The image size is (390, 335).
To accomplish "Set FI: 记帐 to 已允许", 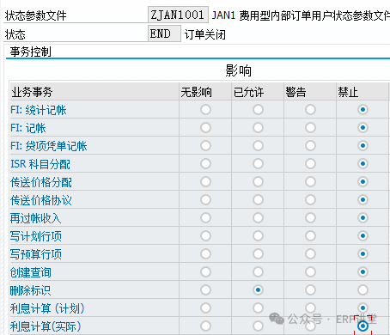I will tap(258, 128).
